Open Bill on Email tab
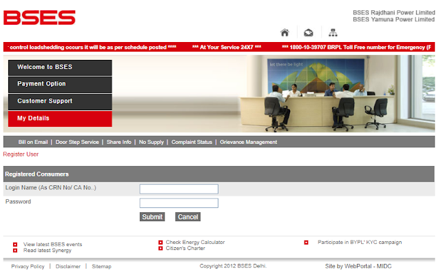441x279 pixels. [x=33, y=142]
